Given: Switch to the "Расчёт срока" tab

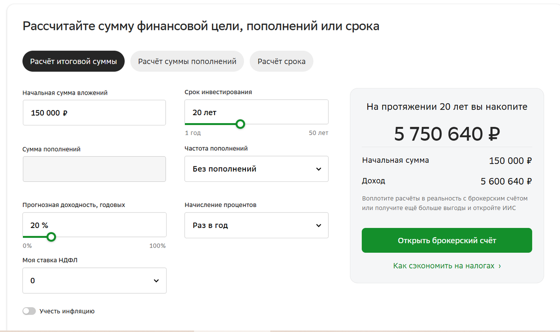Looking at the screenshot, I should [x=281, y=62].
